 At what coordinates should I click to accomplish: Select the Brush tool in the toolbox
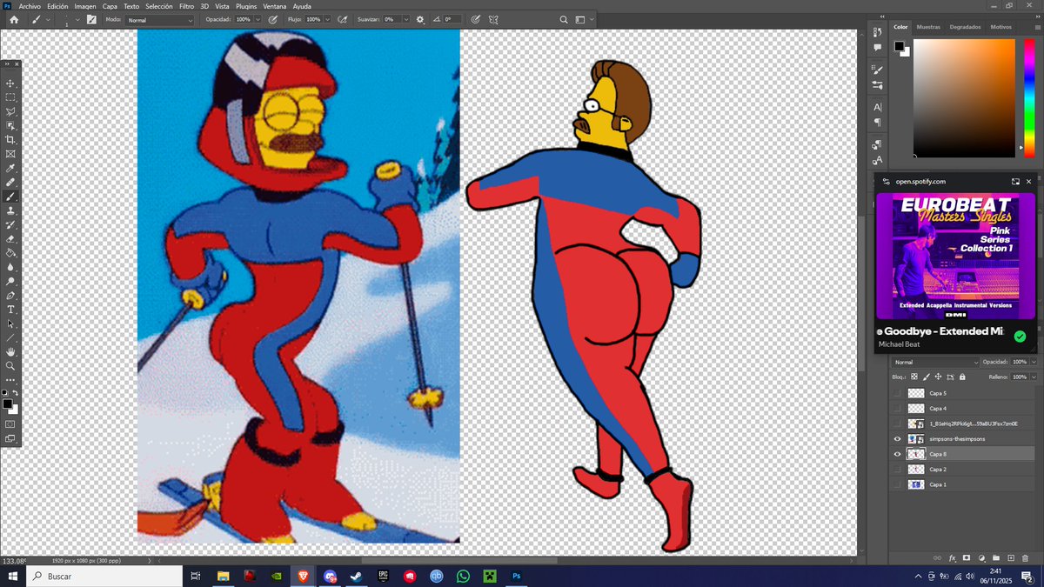(x=11, y=197)
